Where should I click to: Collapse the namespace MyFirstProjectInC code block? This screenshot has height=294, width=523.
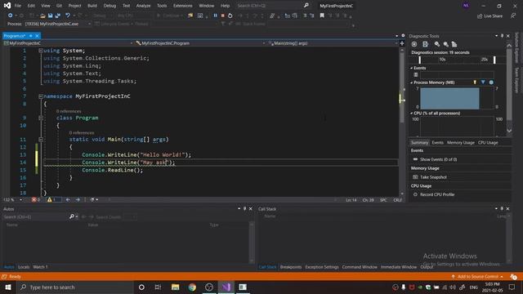[41, 96]
